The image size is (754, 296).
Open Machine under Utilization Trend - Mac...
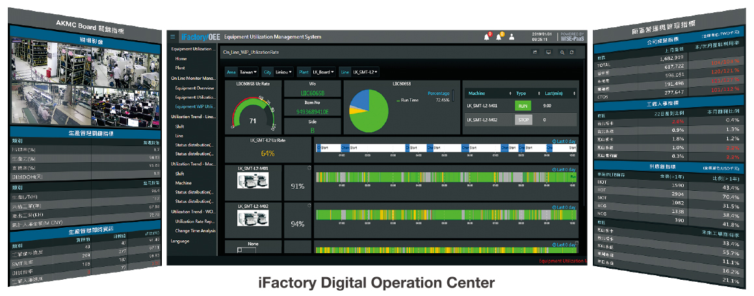183,183
